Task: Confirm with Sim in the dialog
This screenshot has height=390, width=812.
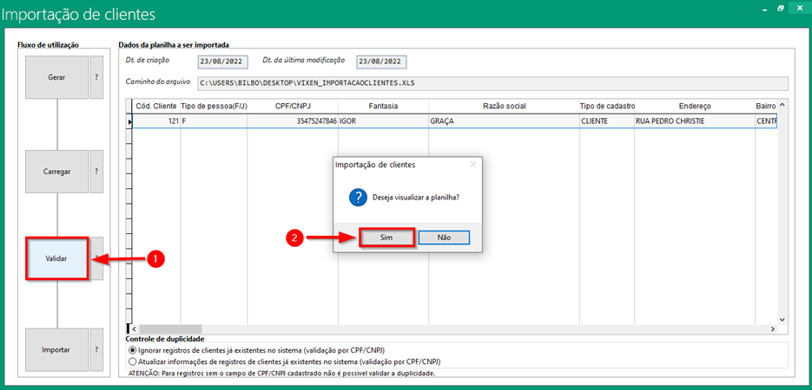Action: 386,237
